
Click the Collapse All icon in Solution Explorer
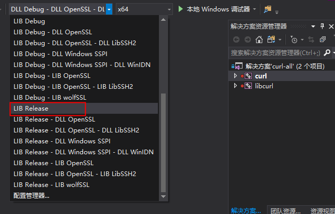(x=323, y=39)
